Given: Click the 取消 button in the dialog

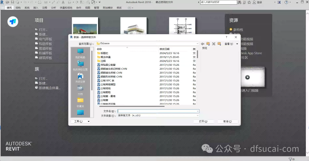Looking at the screenshot, I should pyautogui.click(x=228, y=121).
